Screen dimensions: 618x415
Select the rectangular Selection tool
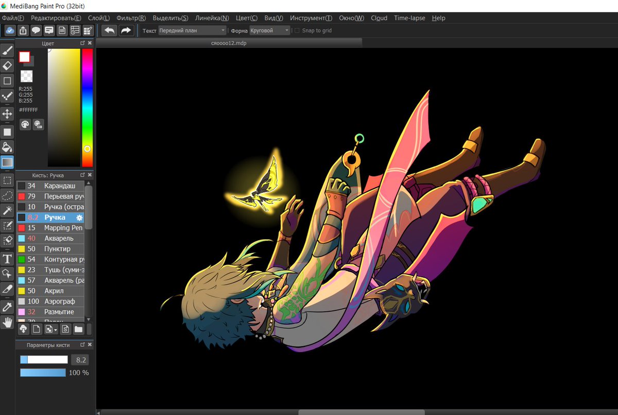click(7, 180)
